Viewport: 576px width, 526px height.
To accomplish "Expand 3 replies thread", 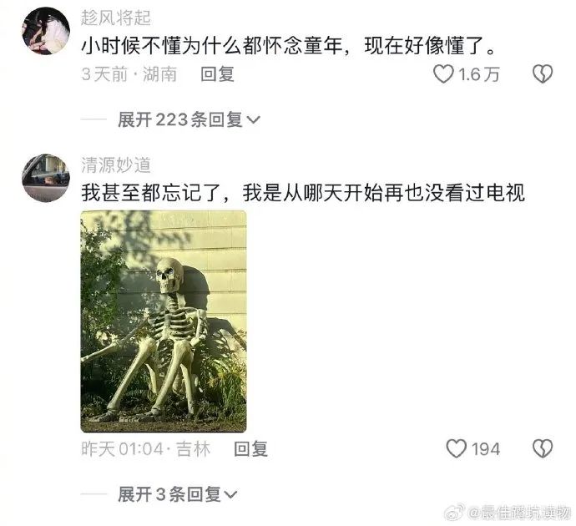I will coord(178,494).
